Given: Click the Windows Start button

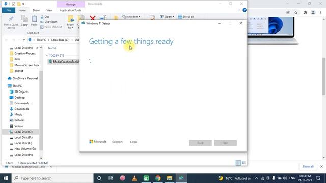Looking at the screenshot, I should (x=6, y=178).
